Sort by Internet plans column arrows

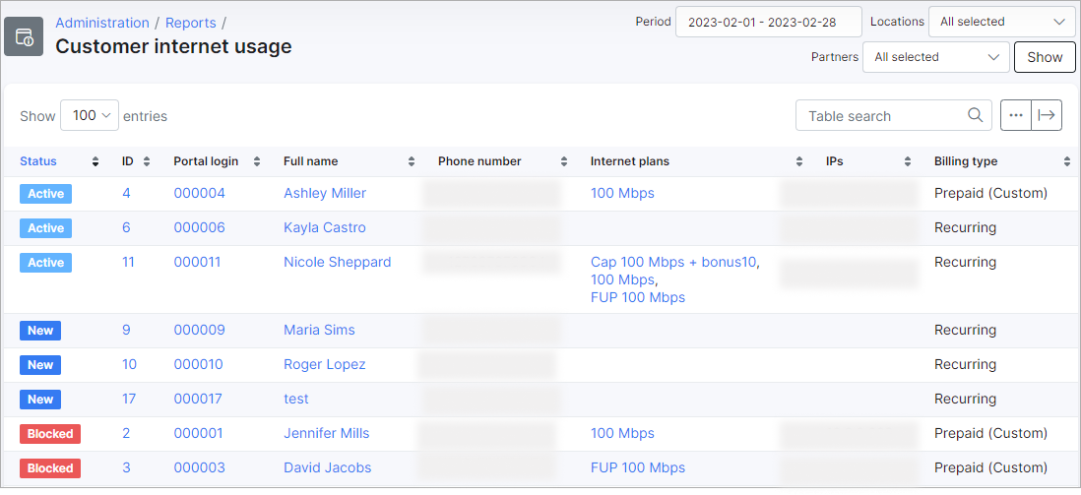click(x=798, y=161)
